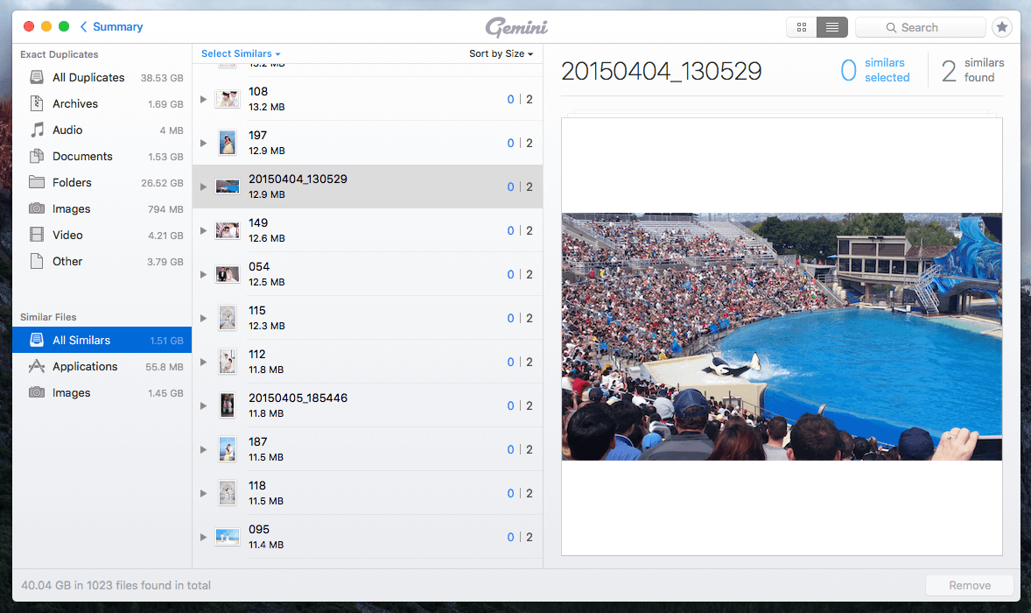Viewport: 1031px width, 613px height.
Task: Click the search magnifier icon
Action: 891,28
